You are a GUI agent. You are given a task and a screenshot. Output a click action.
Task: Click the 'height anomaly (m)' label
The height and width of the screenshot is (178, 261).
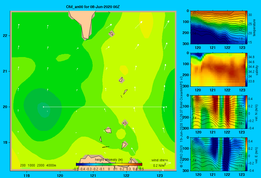pos(109,160)
